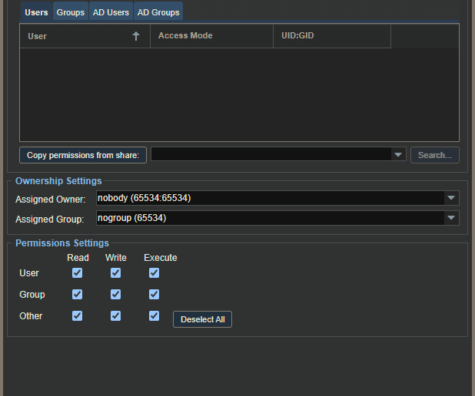Click the Group row label in permissions
The height and width of the screenshot is (396, 475).
pyautogui.click(x=32, y=295)
